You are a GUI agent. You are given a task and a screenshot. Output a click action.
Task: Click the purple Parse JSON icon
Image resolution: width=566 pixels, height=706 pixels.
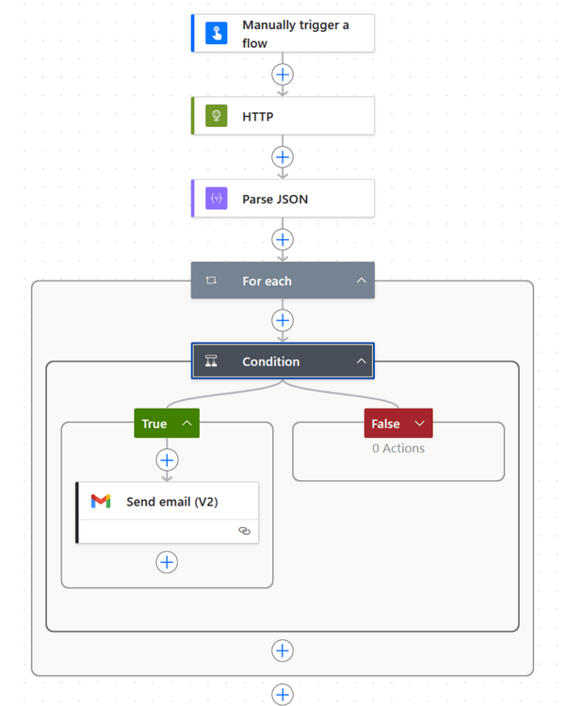pyautogui.click(x=217, y=199)
